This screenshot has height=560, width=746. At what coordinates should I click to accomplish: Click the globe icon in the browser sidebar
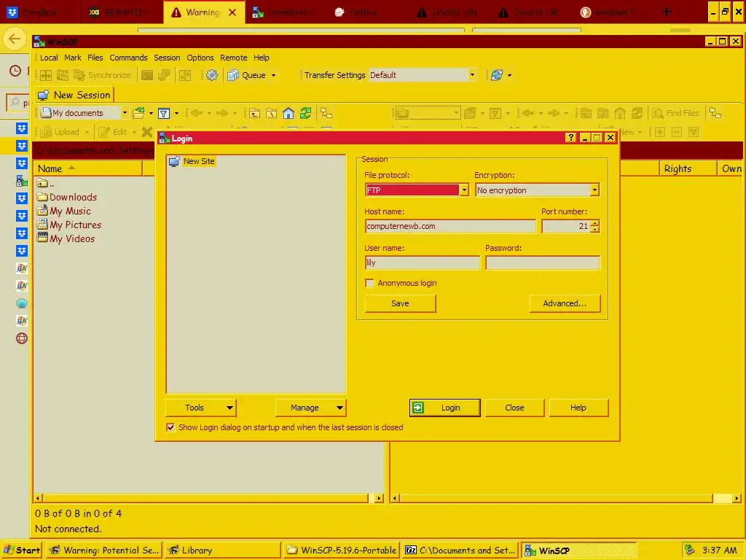coord(21,338)
